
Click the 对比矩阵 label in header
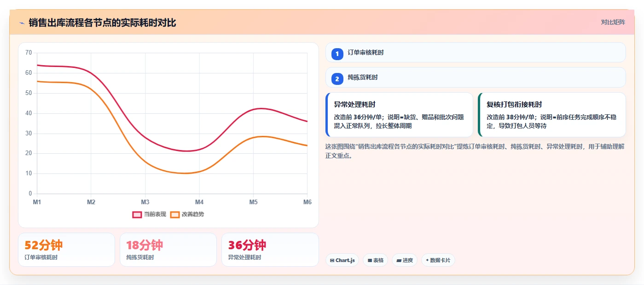click(613, 22)
